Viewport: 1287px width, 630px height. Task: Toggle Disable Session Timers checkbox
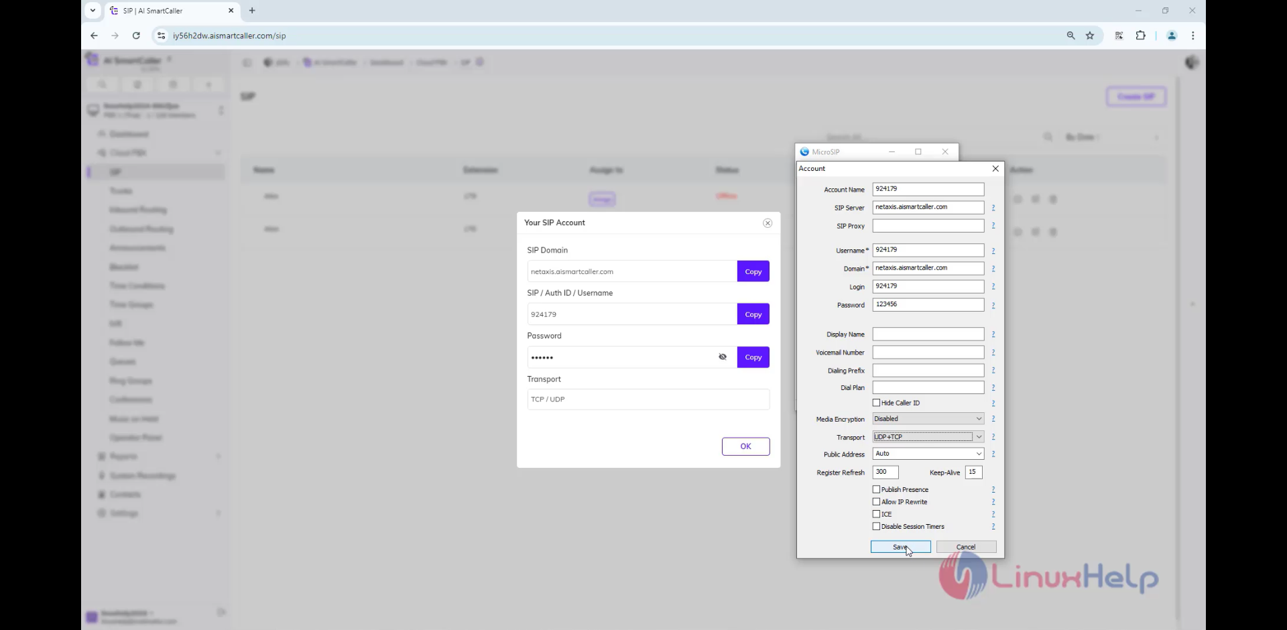point(876,526)
